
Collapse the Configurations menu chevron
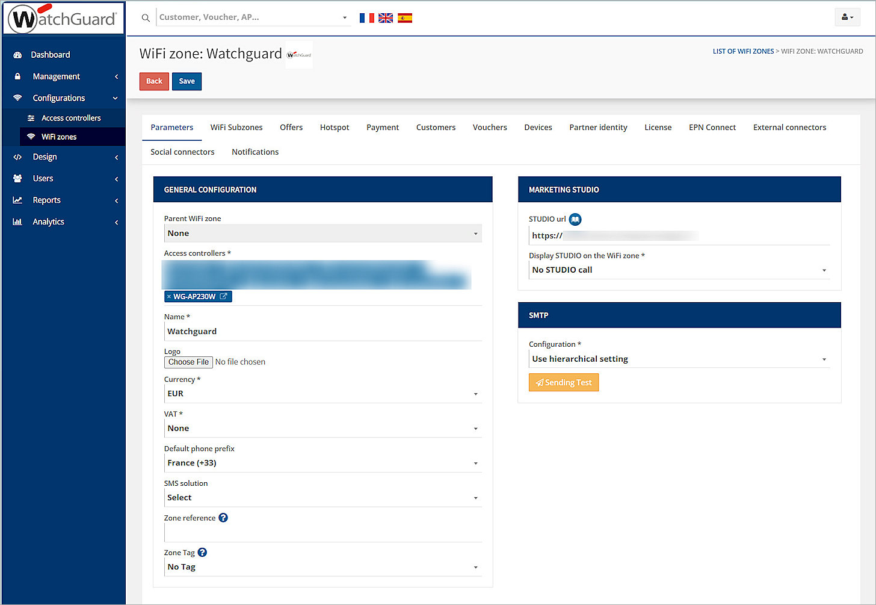pyautogui.click(x=116, y=98)
